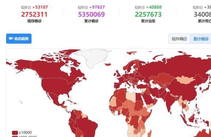The width and height of the screenshot is (211, 137).
Task: Select Russia on the world map
Action: coord(175,66)
